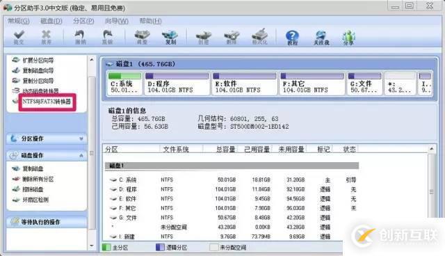Select the 'C: 系统' row in partition list
445x256 pixels.
coord(232,179)
